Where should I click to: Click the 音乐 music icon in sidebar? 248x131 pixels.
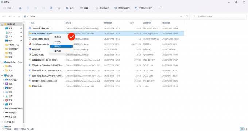coord(7,100)
